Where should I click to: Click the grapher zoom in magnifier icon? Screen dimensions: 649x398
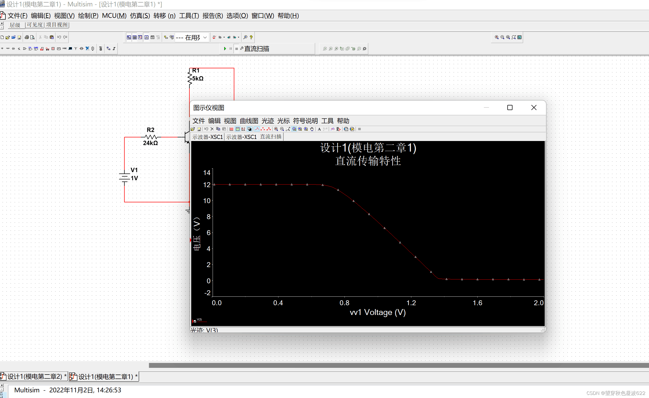pyautogui.click(x=276, y=129)
